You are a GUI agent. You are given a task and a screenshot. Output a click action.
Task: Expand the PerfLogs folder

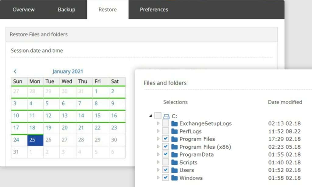coord(159,131)
